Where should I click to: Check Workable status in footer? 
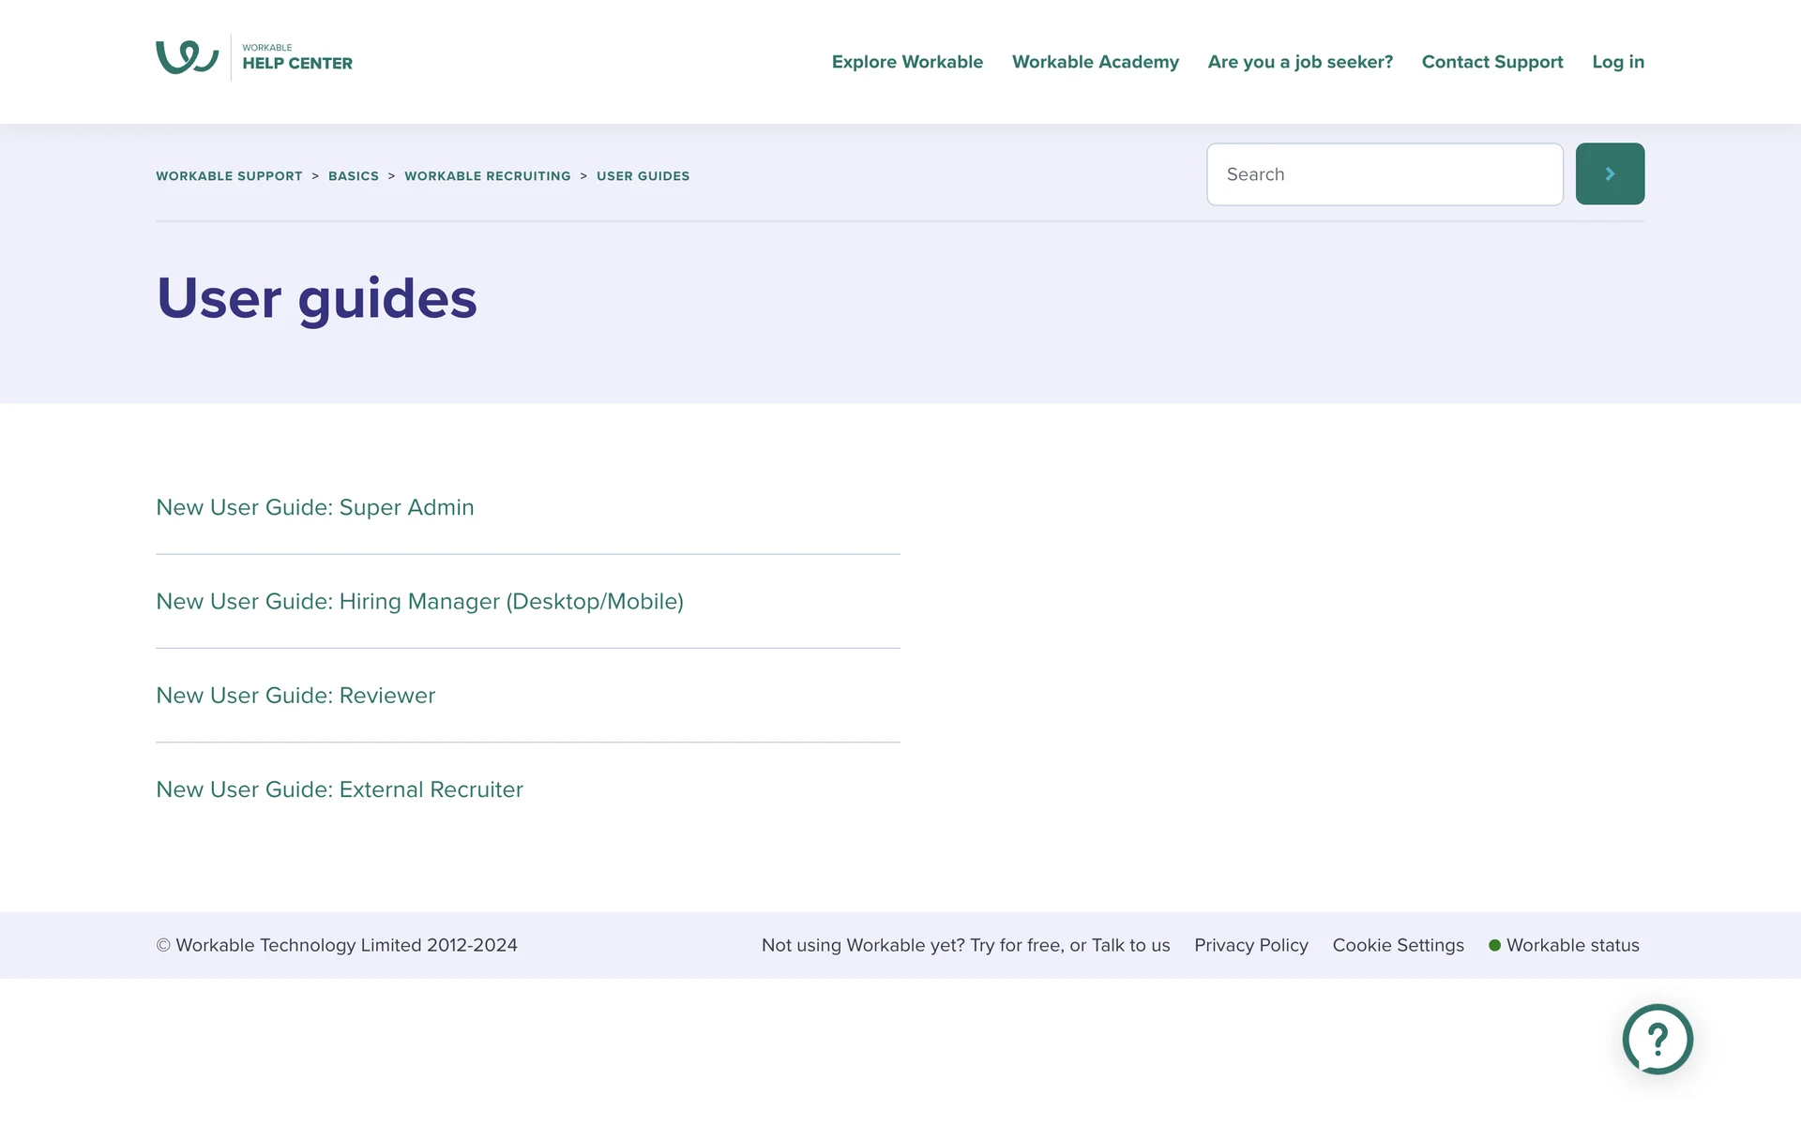pos(1571,945)
